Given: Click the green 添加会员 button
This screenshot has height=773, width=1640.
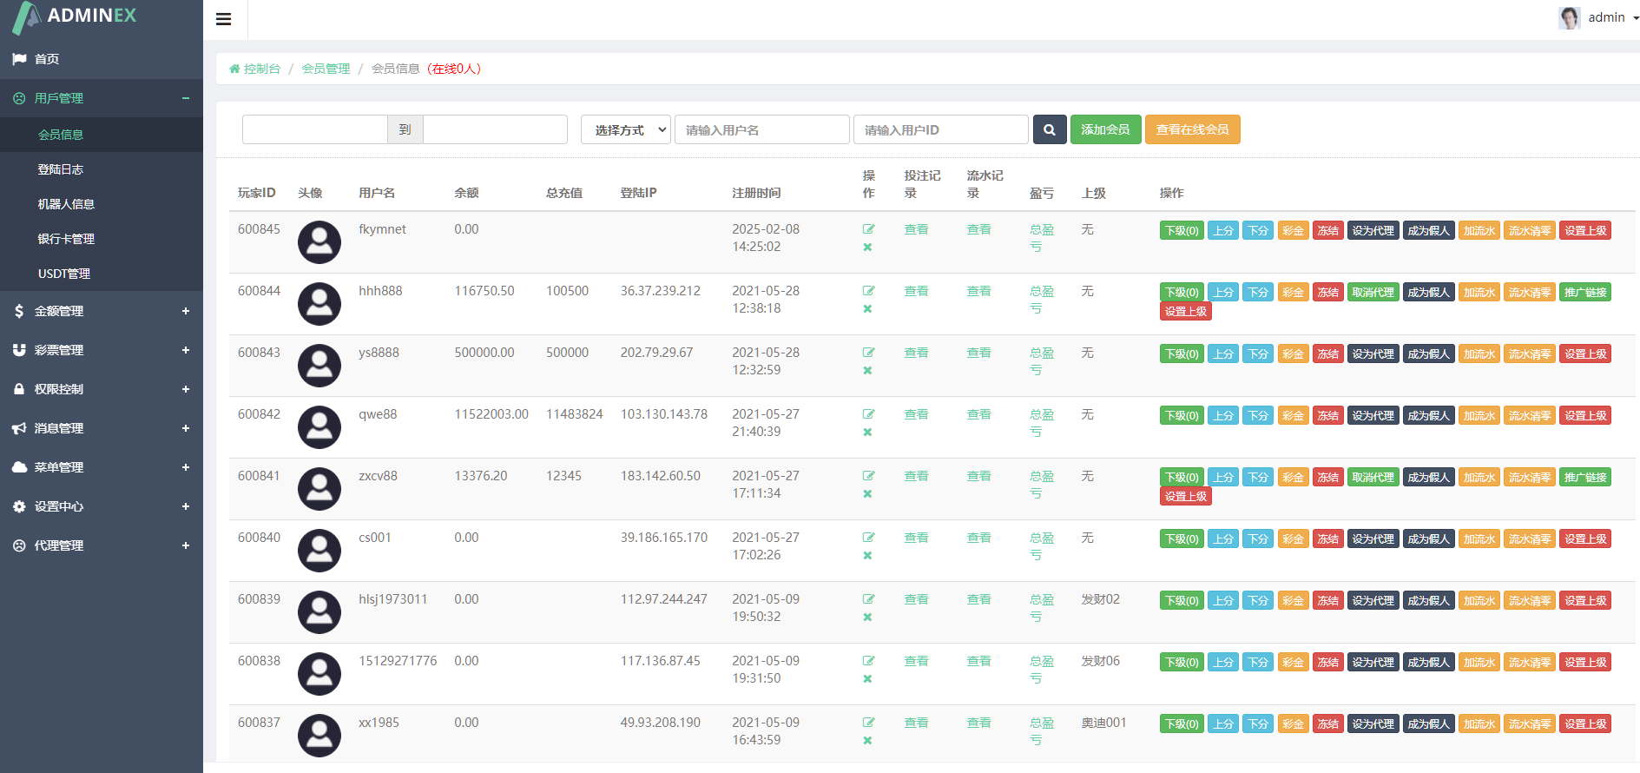Looking at the screenshot, I should (1105, 129).
